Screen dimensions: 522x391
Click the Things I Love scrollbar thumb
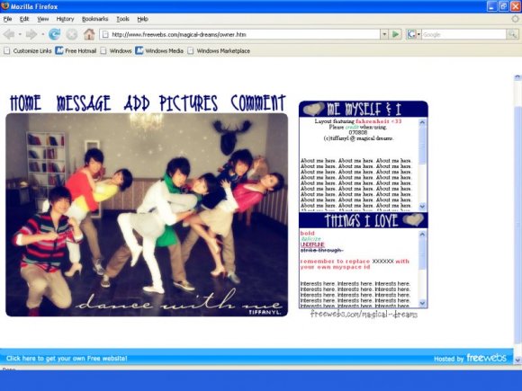pyautogui.click(x=422, y=253)
